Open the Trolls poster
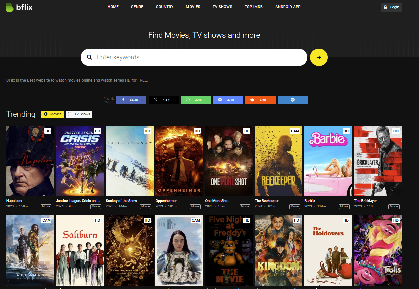Image resolution: width=419 pixels, height=289 pixels. 378,250
